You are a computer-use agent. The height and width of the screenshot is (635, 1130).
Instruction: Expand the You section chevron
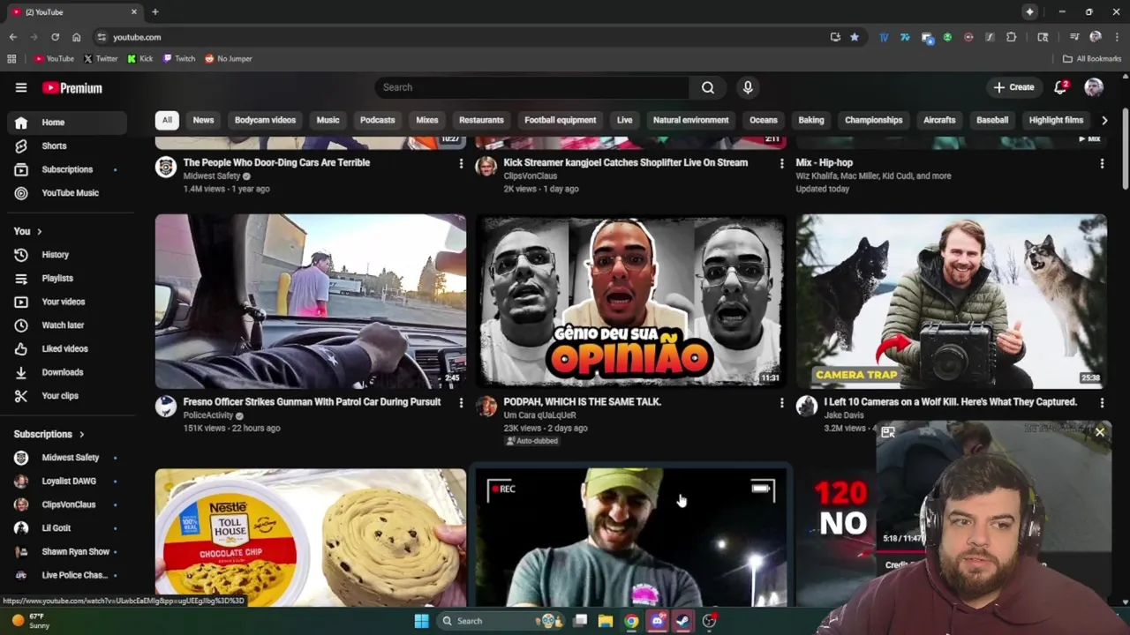tap(39, 231)
